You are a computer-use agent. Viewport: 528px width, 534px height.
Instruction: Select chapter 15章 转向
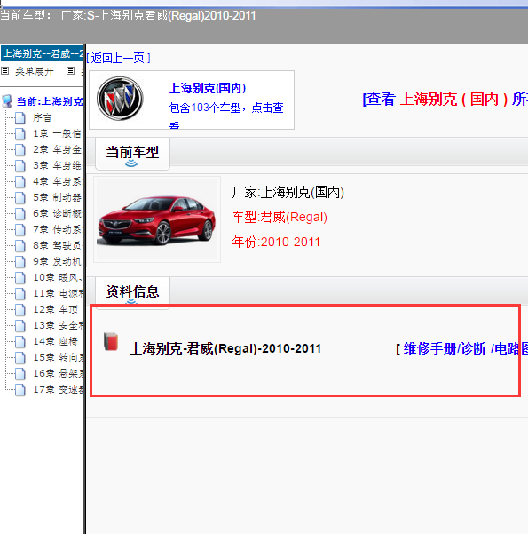(58, 358)
